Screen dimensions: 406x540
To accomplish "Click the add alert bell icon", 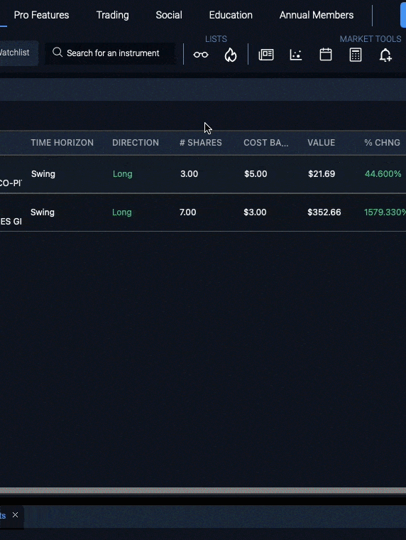I will pos(385,55).
